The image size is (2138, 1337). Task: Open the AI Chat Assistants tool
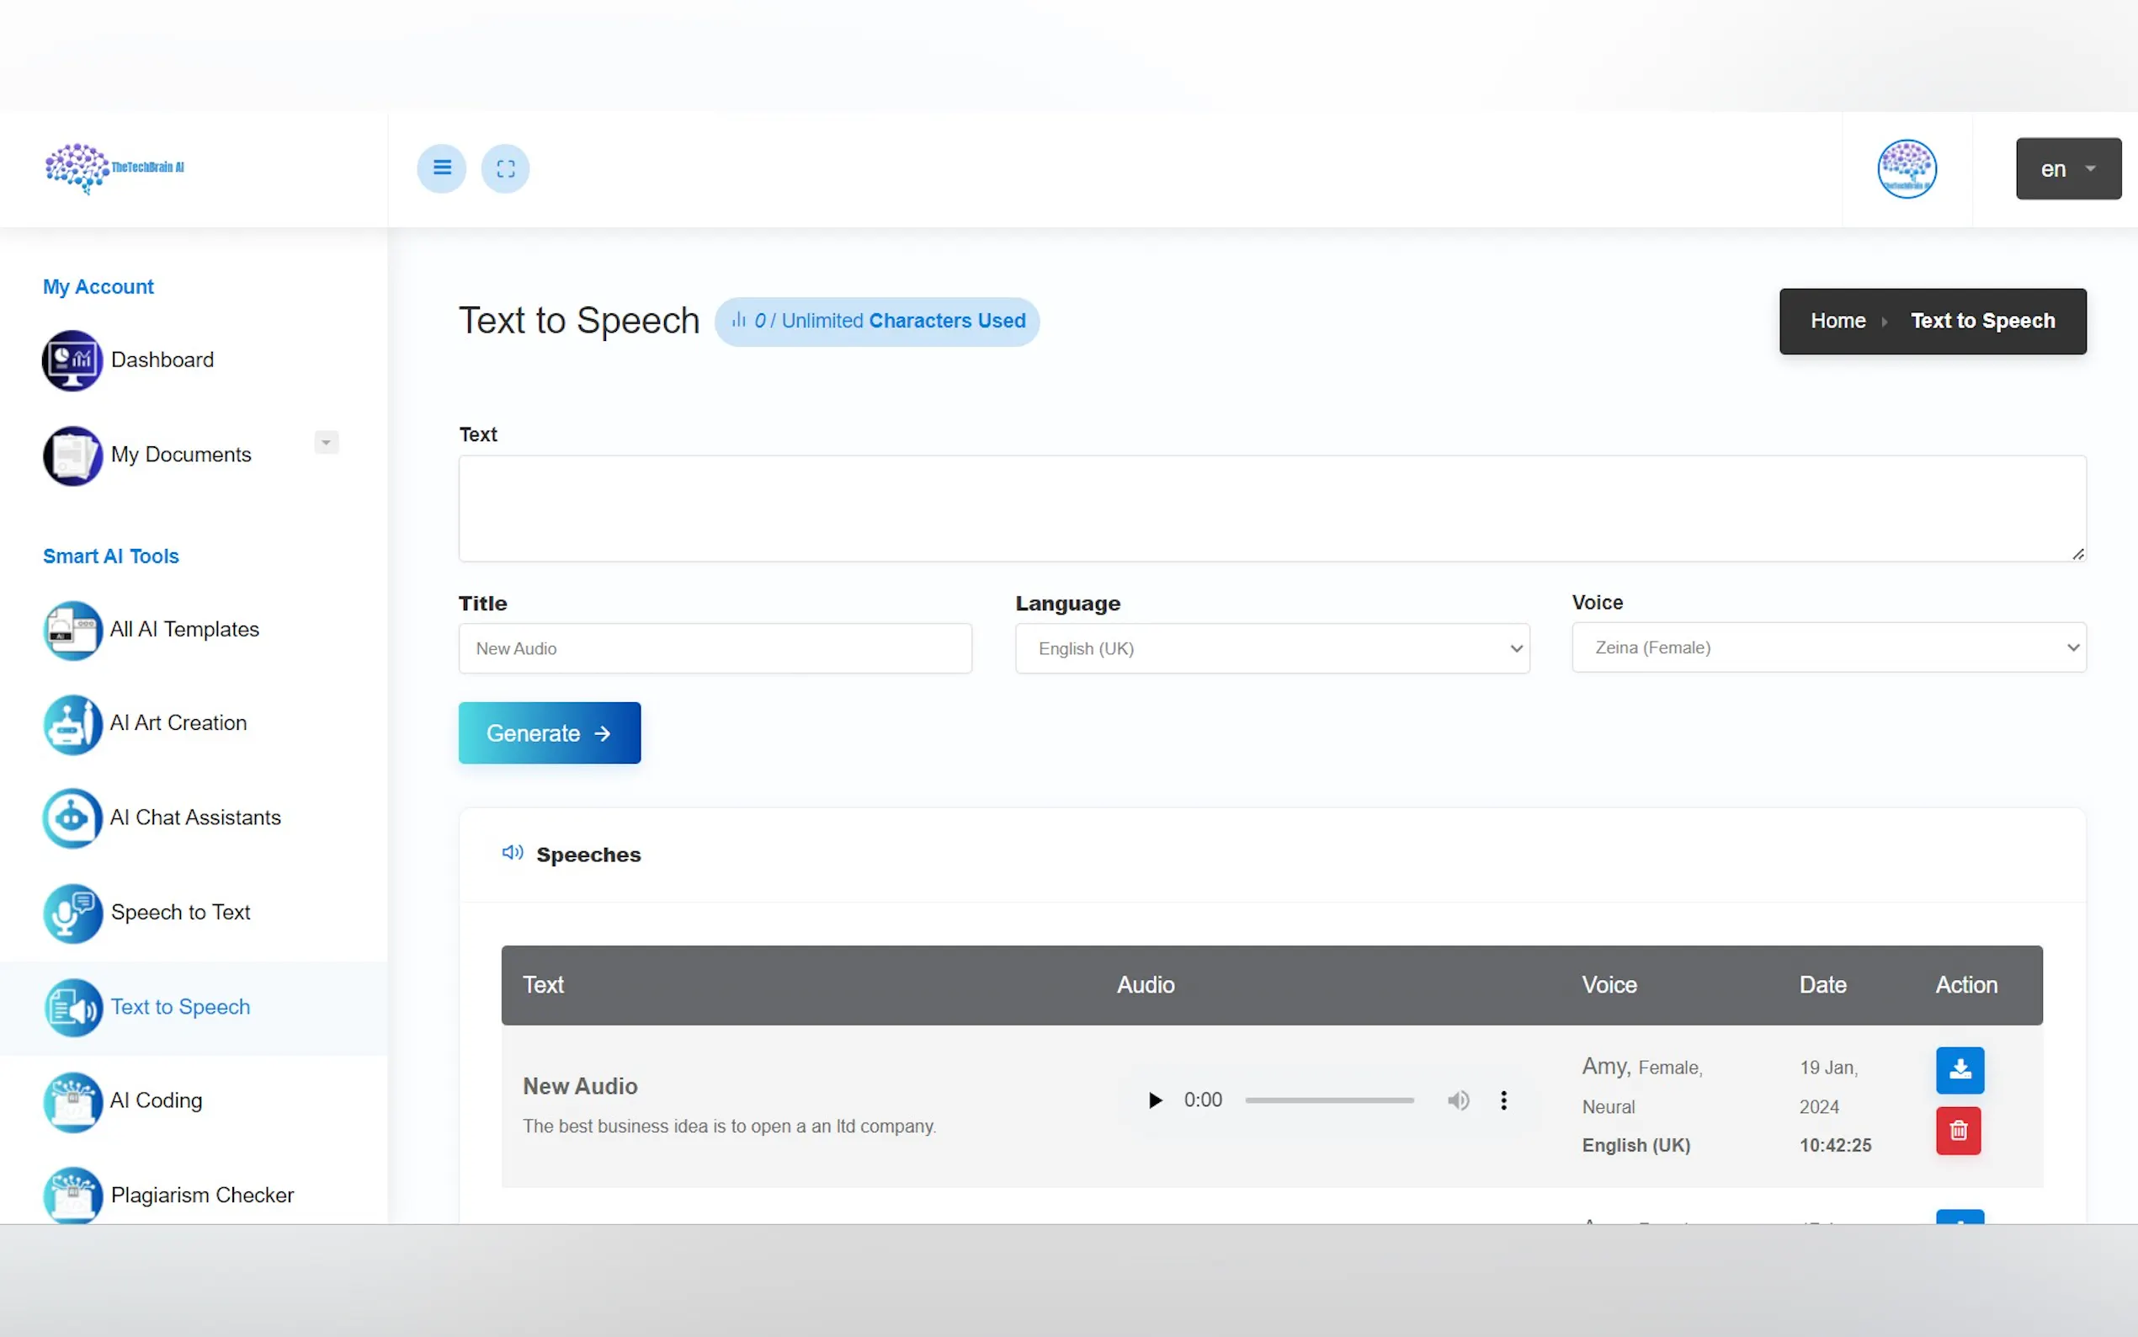tap(194, 817)
